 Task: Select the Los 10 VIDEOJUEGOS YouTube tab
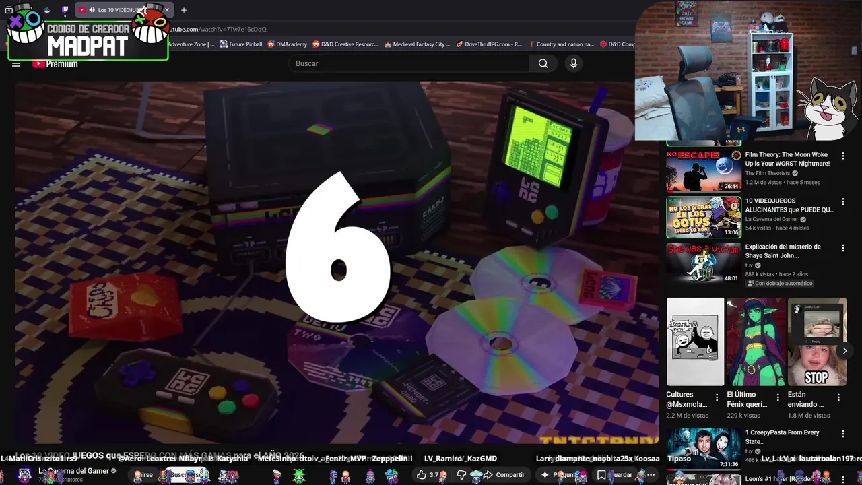[123, 10]
